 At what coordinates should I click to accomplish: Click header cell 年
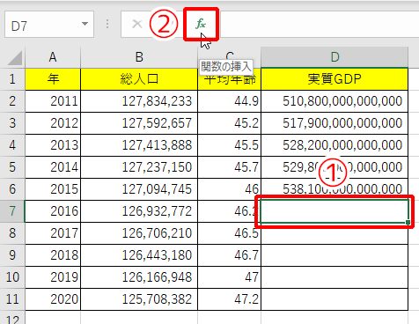tap(53, 79)
